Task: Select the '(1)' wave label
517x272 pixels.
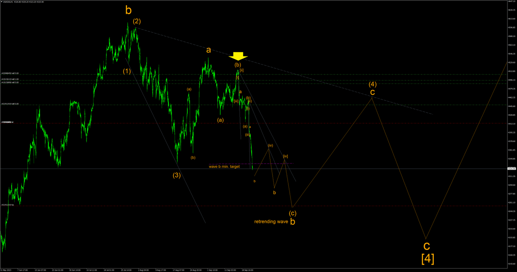Action: click(127, 71)
